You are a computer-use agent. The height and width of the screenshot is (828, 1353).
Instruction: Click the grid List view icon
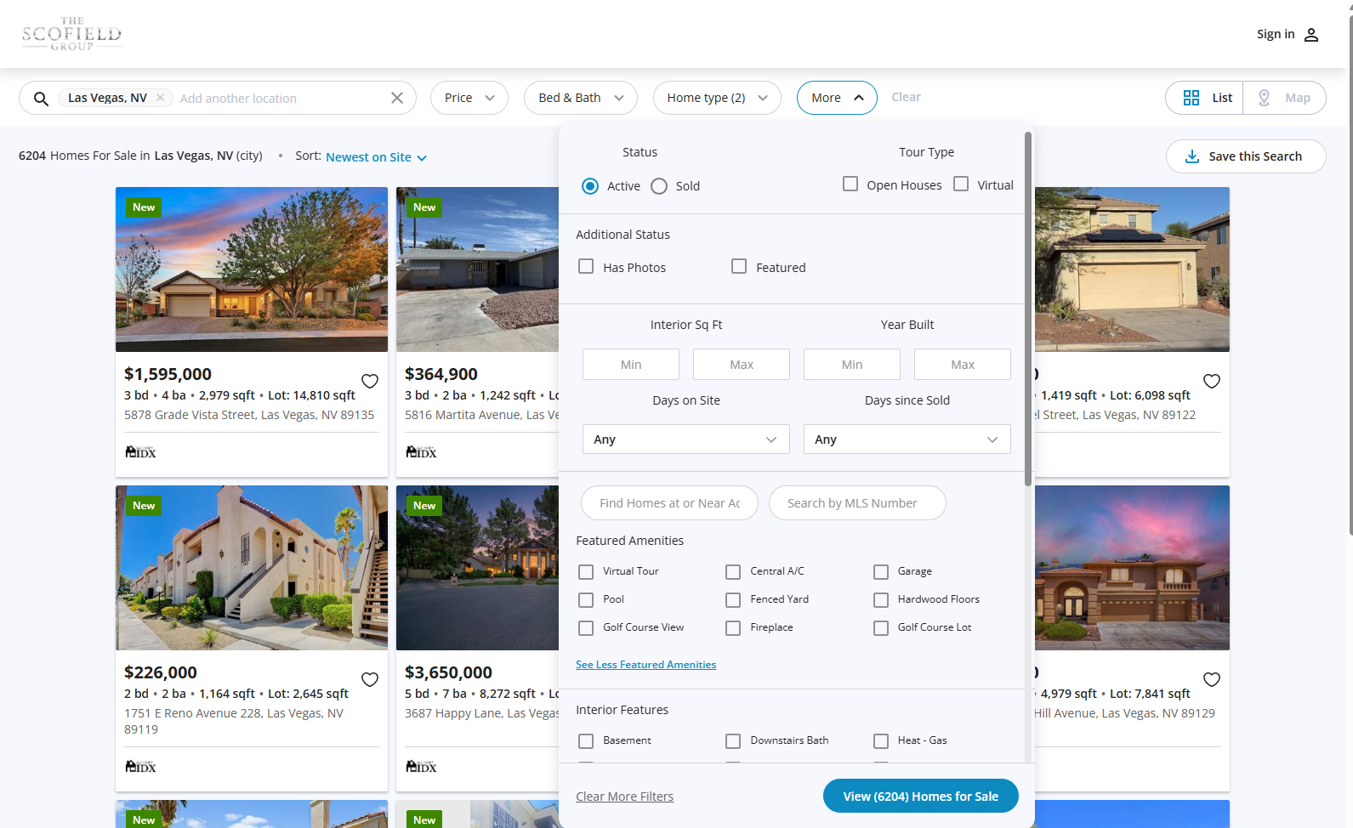(x=1191, y=98)
